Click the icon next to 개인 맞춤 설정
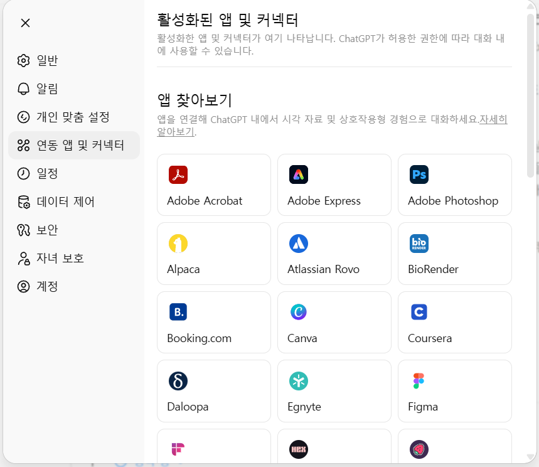539x467 pixels. click(x=23, y=117)
